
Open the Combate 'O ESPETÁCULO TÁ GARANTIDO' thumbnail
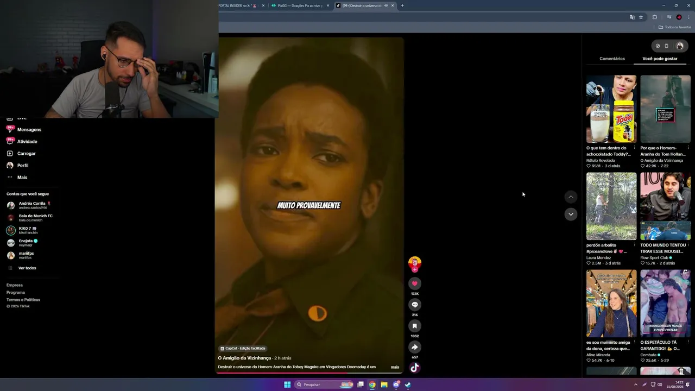[x=665, y=304]
